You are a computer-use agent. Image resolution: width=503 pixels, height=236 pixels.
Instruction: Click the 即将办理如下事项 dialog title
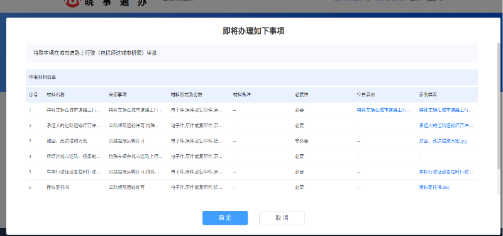point(253,31)
